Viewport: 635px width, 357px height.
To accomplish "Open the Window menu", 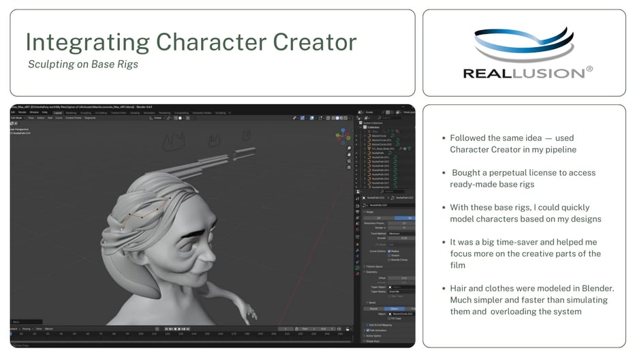I will pyautogui.click(x=34, y=112).
